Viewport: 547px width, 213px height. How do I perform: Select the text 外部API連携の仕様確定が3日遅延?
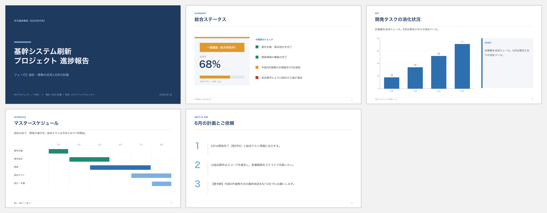tap(281, 67)
